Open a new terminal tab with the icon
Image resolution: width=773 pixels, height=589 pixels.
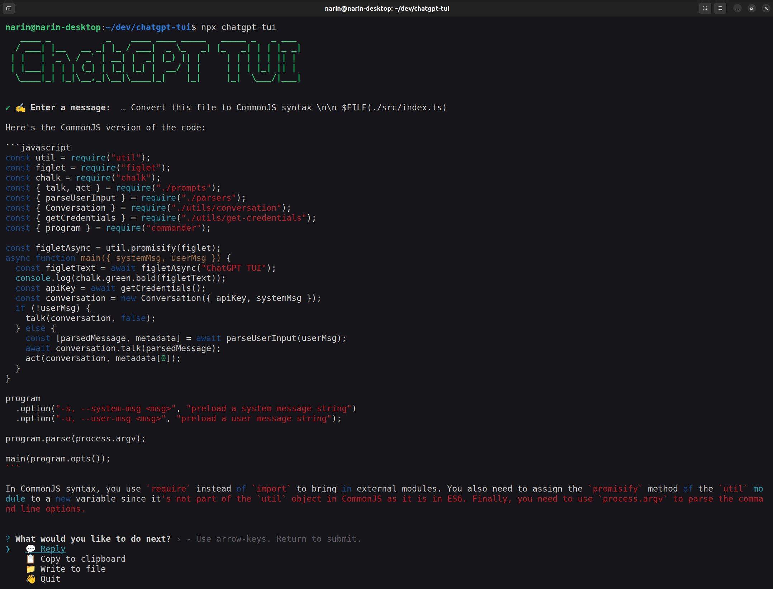pos(9,8)
